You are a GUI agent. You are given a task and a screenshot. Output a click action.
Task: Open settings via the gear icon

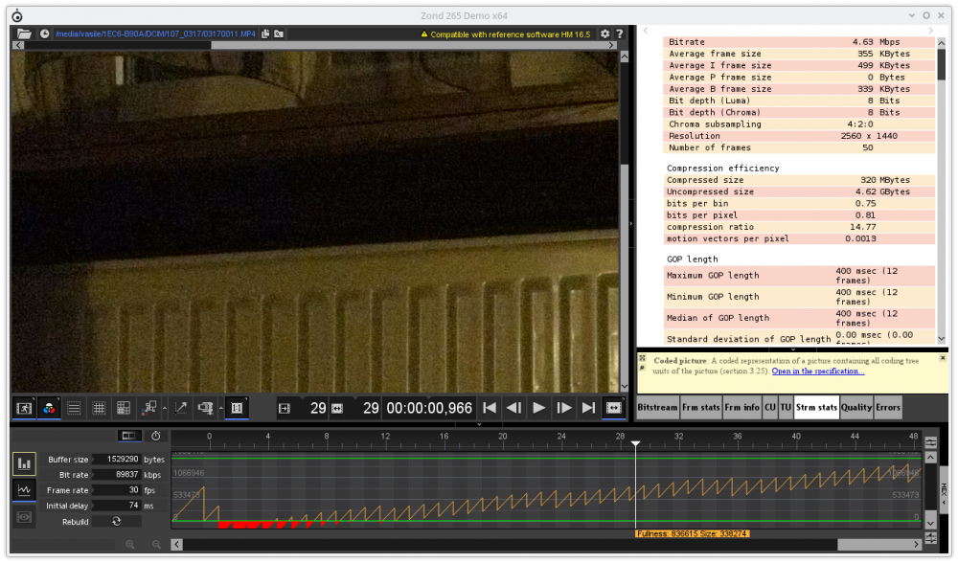pos(604,34)
